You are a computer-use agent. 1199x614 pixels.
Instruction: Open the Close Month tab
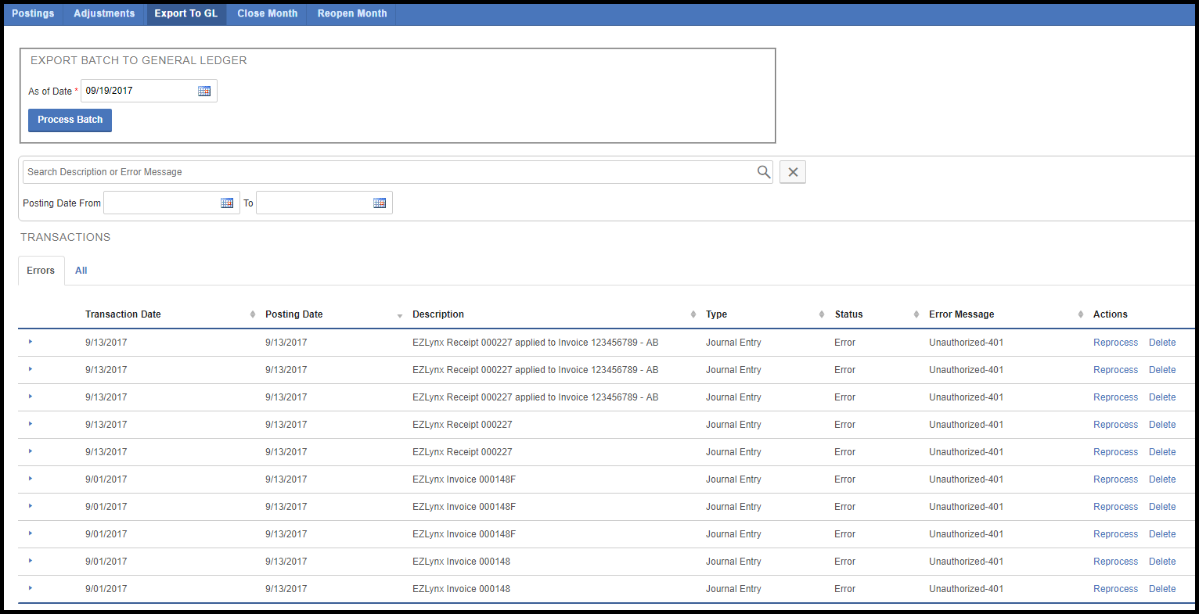pyautogui.click(x=267, y=13)
